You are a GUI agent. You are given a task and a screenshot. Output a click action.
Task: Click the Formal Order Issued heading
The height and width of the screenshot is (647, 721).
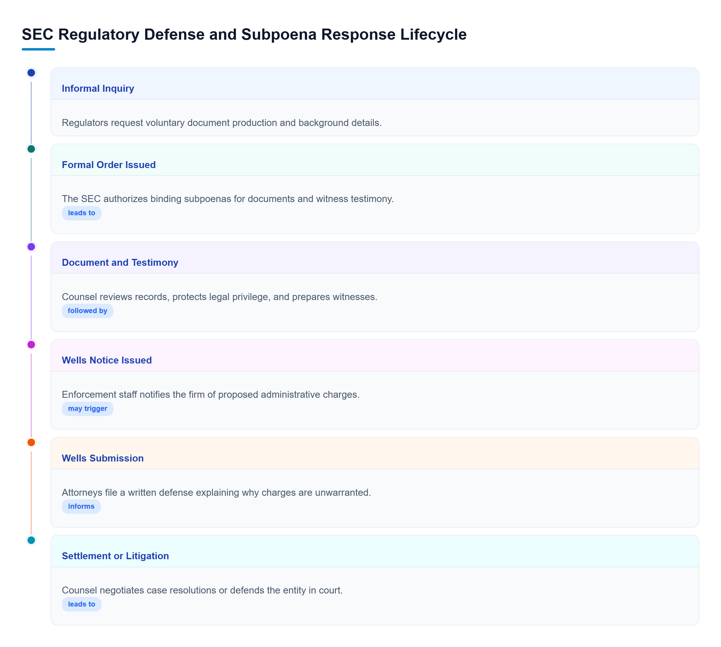[x=109, y=165]
